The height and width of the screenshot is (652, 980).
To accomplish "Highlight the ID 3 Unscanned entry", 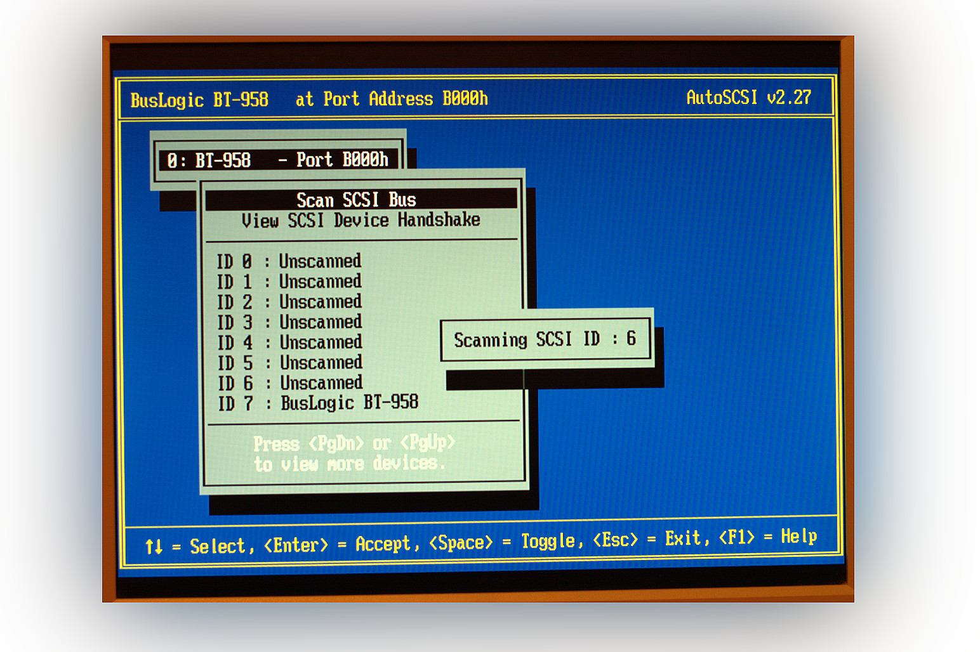I will [x=289, y=322].
